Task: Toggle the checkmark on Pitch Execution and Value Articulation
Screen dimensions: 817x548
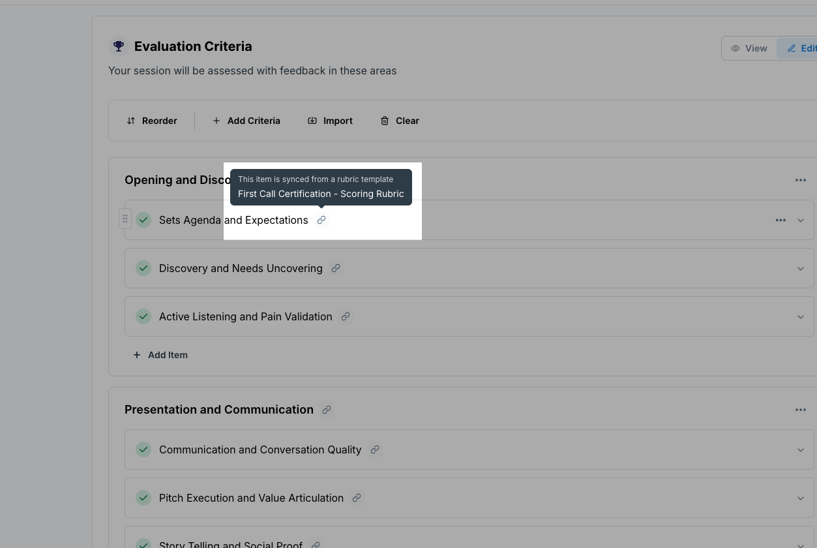Action: coord(143,498)
